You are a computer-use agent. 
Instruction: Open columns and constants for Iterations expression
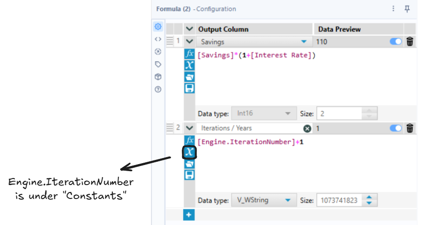[x=189, y=152]
